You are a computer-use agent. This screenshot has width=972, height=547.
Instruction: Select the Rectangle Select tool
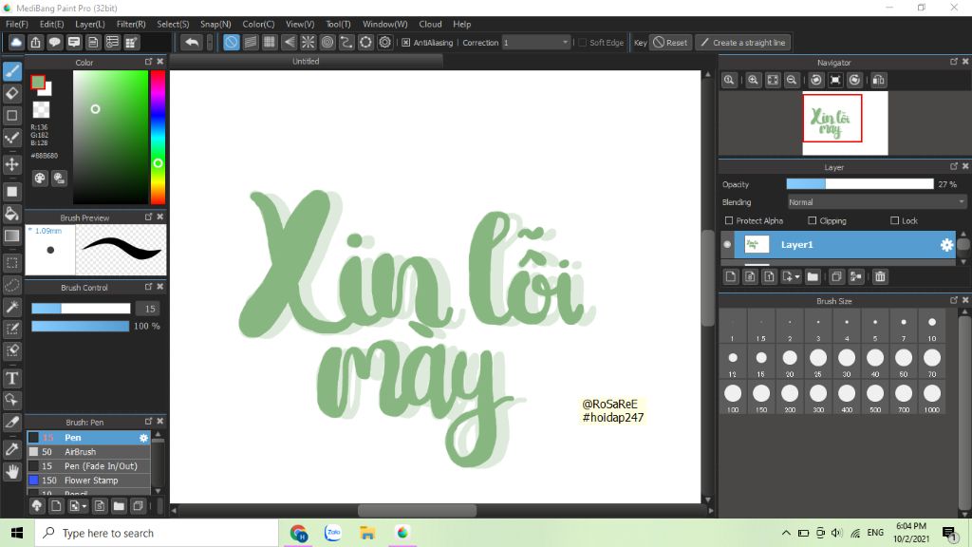[x=12, y=262]
